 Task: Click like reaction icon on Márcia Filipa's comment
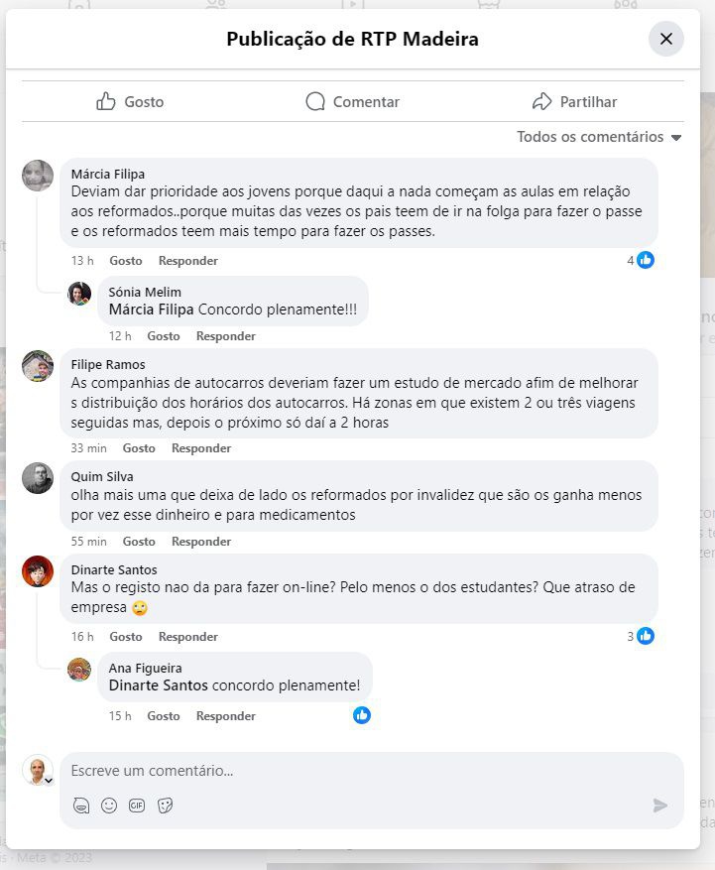coord(646,260)
